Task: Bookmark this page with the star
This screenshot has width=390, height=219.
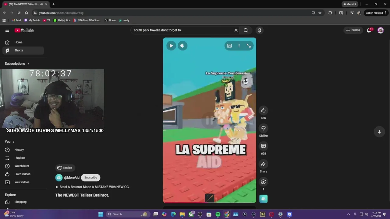Action: click(320, 13)
